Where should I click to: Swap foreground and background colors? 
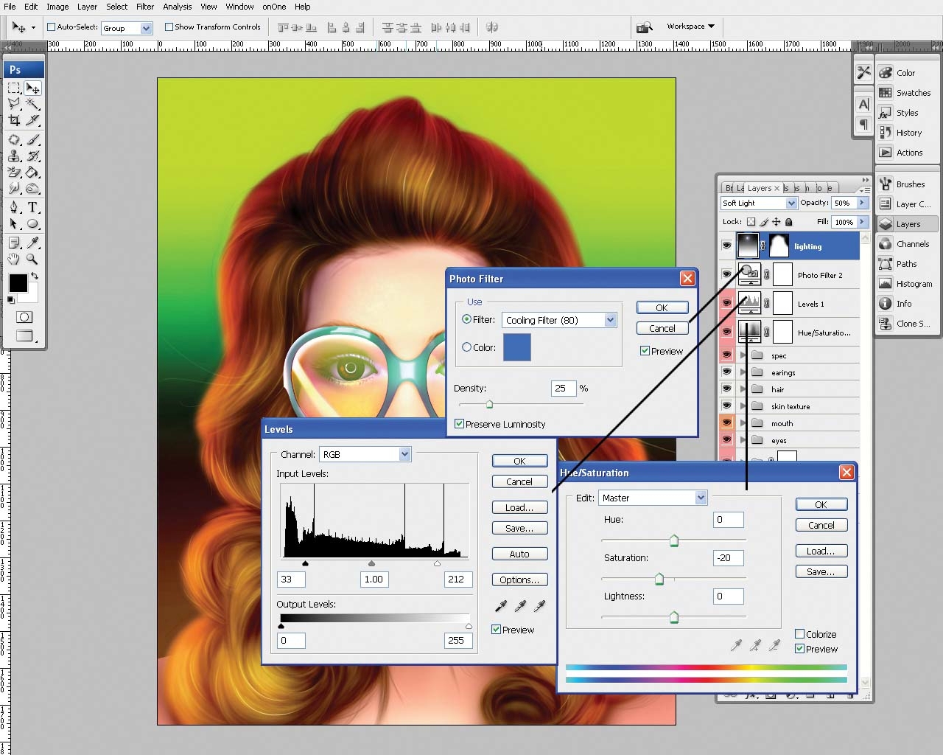tap(34, 276)
